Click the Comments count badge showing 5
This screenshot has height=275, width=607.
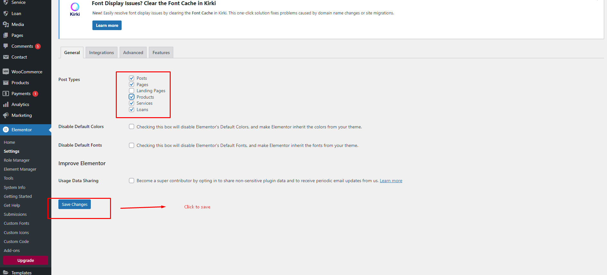(x=38, y=46)
